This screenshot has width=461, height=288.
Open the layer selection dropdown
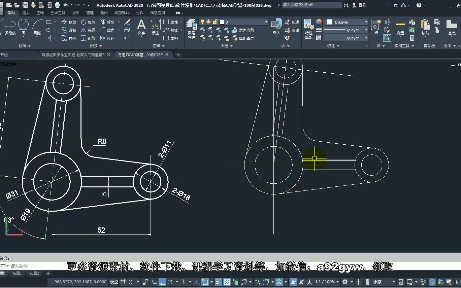(x=233, y=22)
